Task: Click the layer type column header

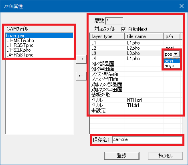Action: (107, 36)
